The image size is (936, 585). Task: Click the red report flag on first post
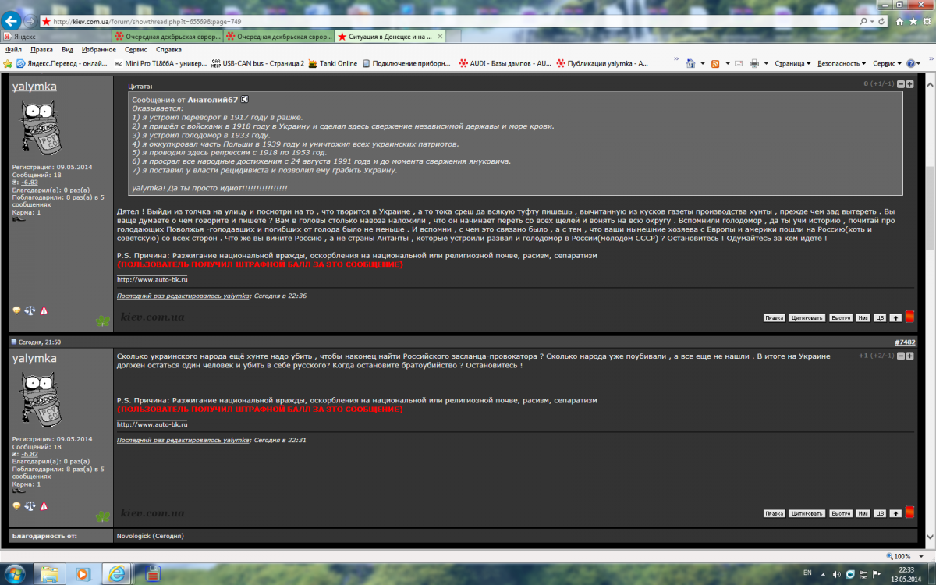(909, 317)
